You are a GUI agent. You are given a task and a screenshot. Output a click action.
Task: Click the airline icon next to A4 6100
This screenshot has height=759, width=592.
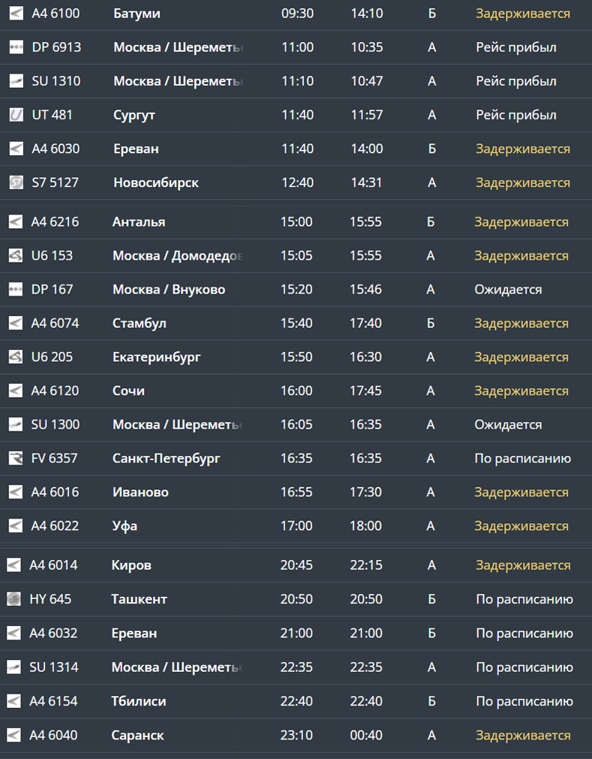pos(16,14)
